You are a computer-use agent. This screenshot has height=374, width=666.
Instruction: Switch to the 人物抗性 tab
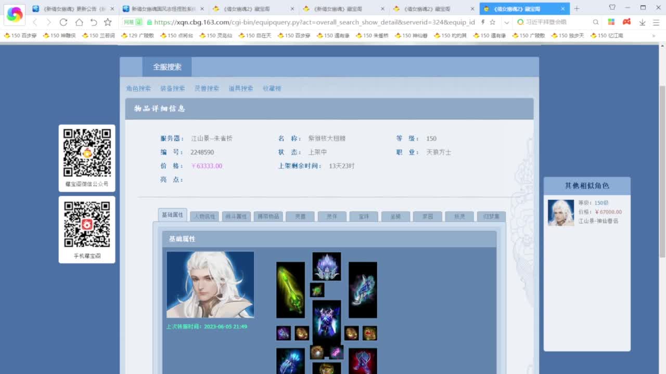point(204,216)
